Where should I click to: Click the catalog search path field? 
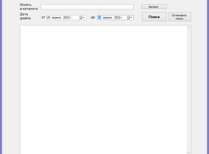coord(87,7)
